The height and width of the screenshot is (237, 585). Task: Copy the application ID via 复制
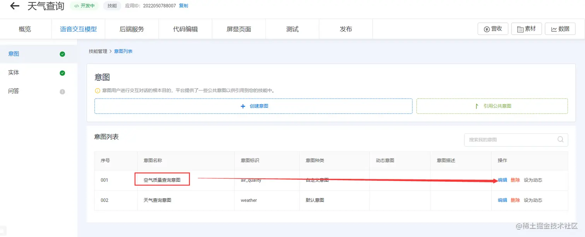tap(183, 6)
